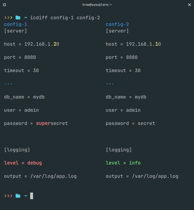Click the highlighted 'super' text in password

43,123
